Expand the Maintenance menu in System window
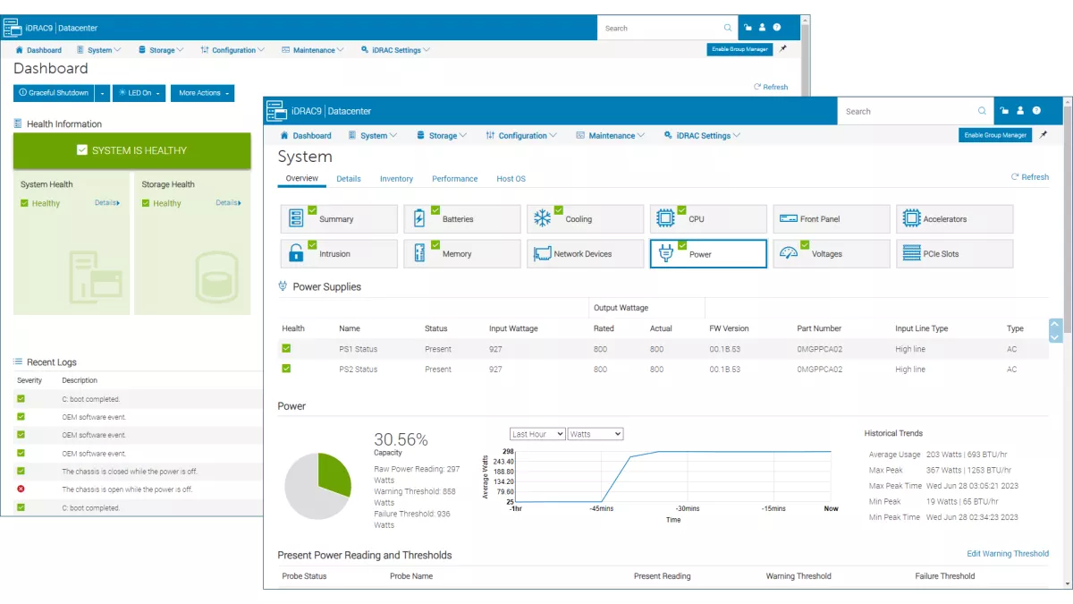1073x604 pixels. point(611,136)
